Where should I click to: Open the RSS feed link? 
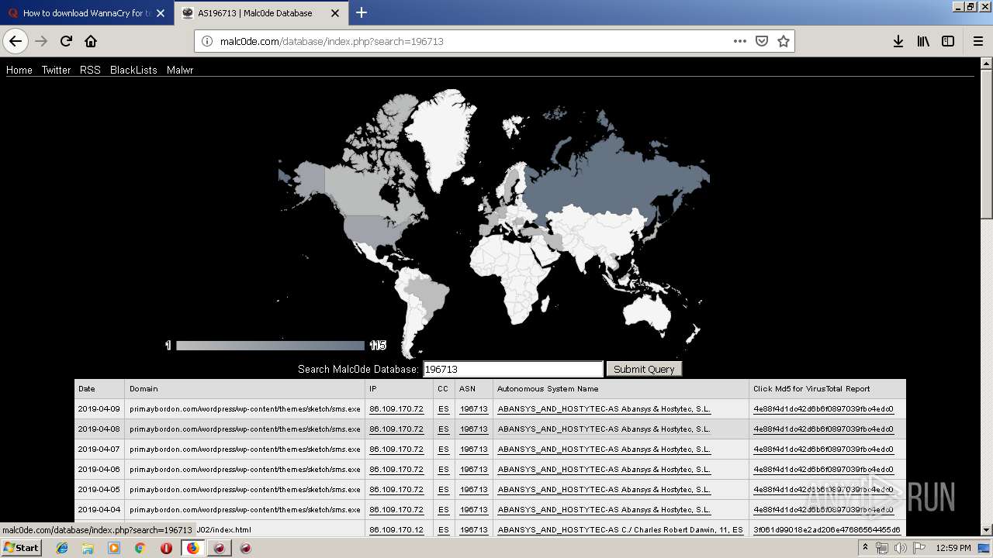pyautogui.click(x=90, y=70)
